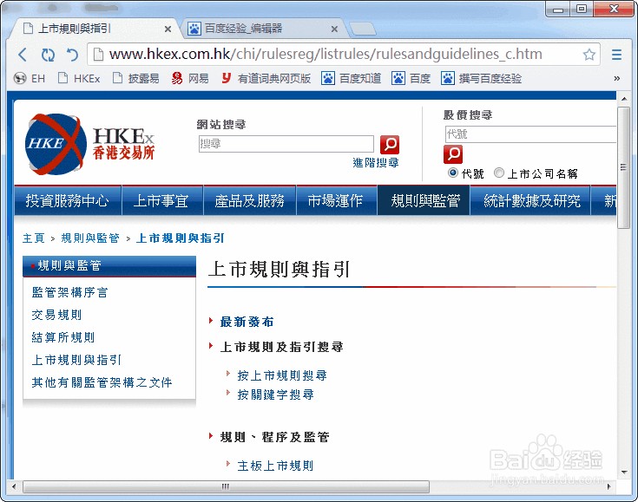
Task: Click the undo/restore arrow icon in toolbar
Action: (72, 55)
